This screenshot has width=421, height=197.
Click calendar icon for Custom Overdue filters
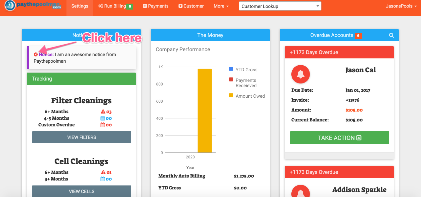tap(103, 125)
